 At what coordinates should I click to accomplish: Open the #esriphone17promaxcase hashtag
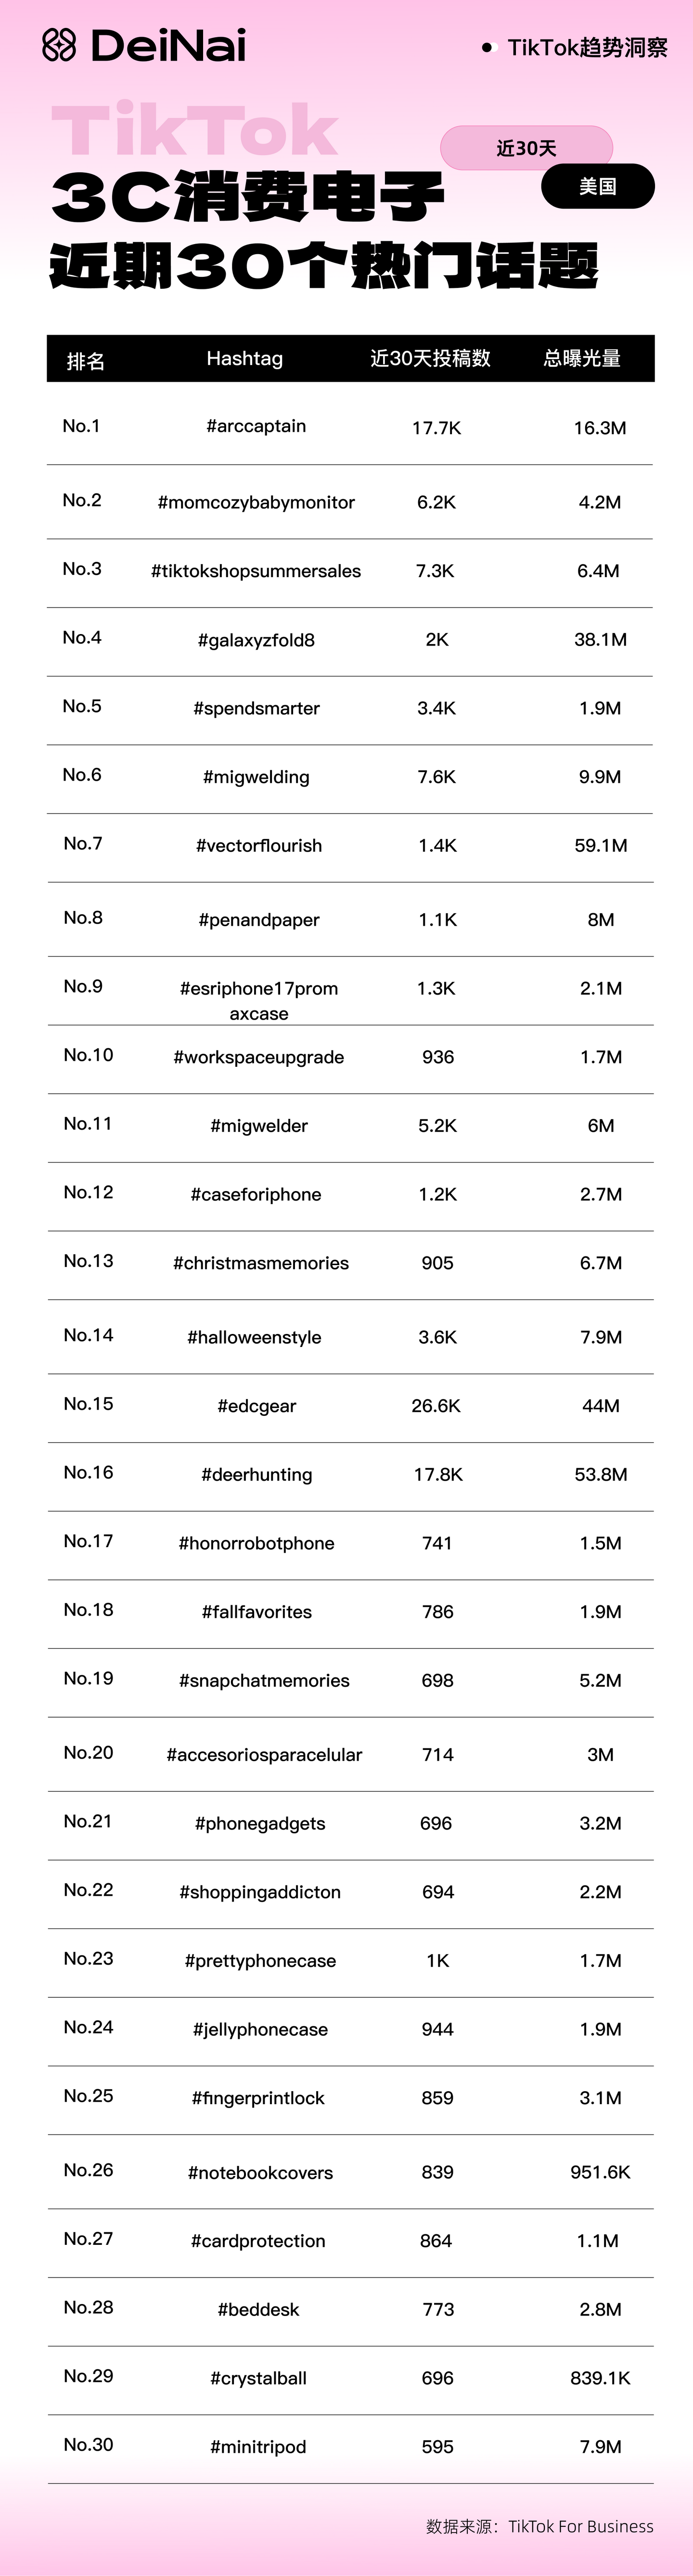[259, 1000]
